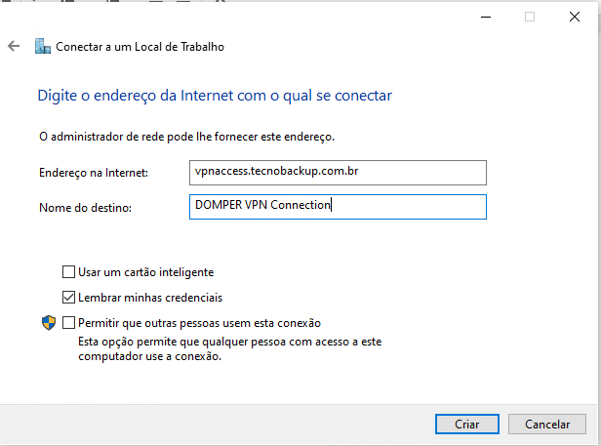Viewport: 601px width, 446px height.
Task: Click the Nome do destino label
Action: click(x=85, y=208)
